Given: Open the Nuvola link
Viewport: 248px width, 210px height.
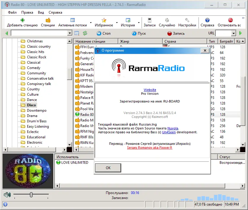Looking at the screenshot, I should [x=172, y=128].
